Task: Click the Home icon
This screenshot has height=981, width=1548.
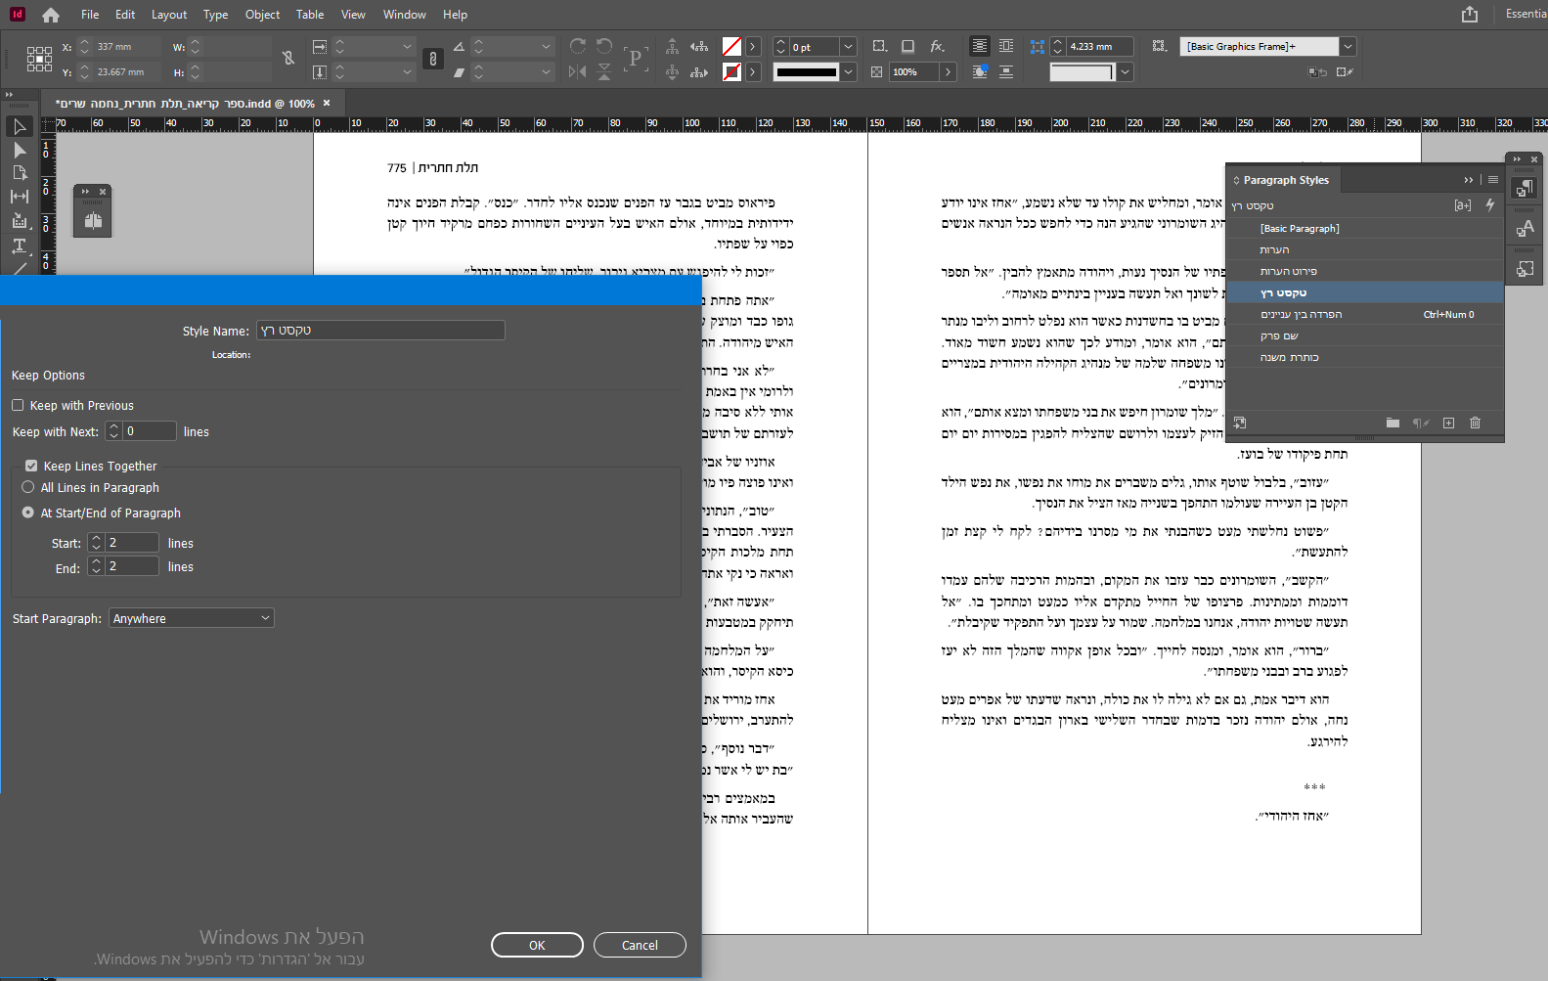Action: (x=51, y=15)
